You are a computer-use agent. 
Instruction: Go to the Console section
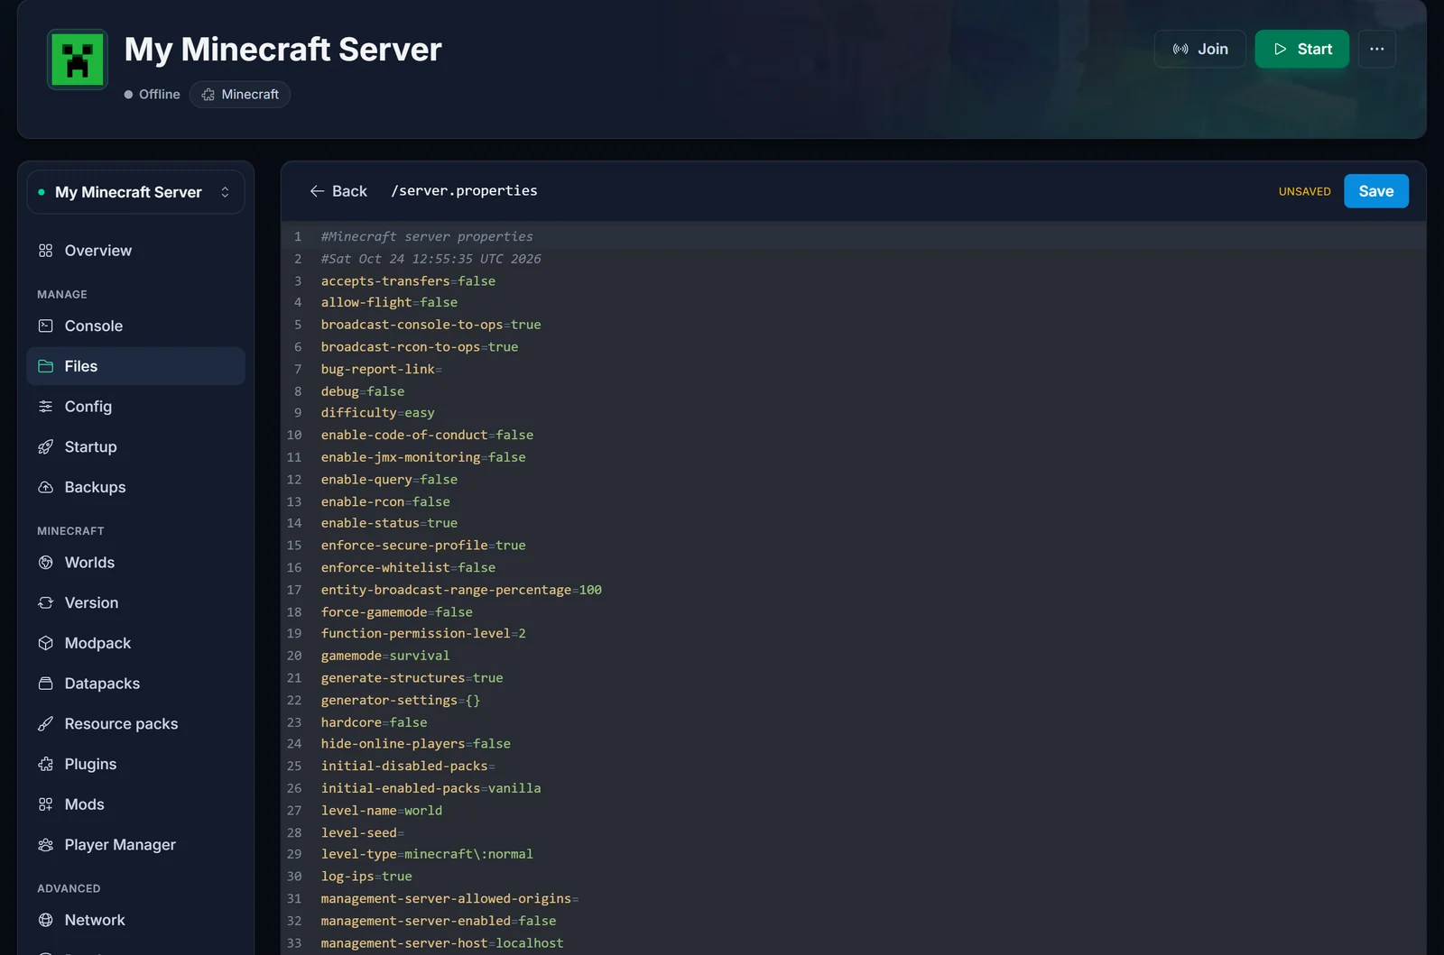[135, 326]
